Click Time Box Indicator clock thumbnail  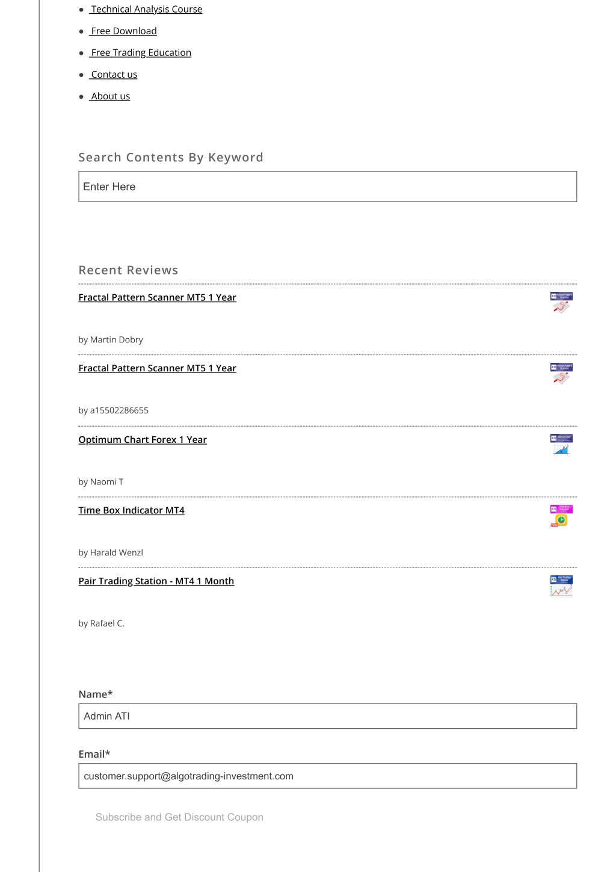tap(561, 516)
